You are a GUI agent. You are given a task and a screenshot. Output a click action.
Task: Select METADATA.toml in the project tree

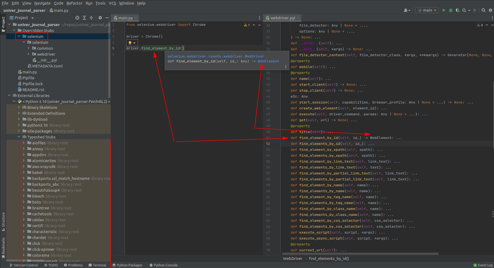pos(47,66)
